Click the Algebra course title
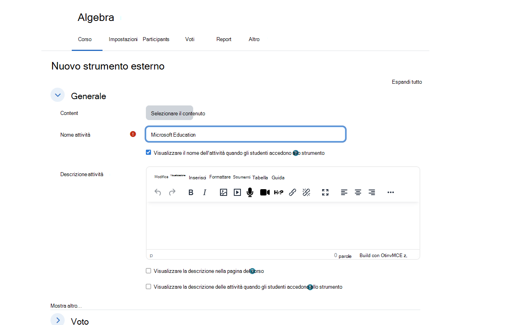This screenshot has height=325, width=522. pos(96,17)
